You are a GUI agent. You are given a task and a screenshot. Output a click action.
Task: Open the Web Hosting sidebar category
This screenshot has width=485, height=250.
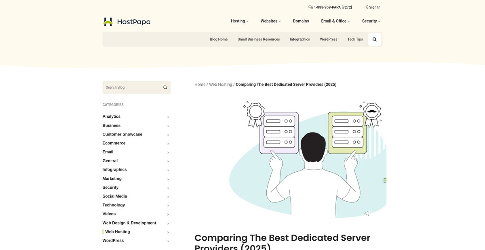pos(118,232)
